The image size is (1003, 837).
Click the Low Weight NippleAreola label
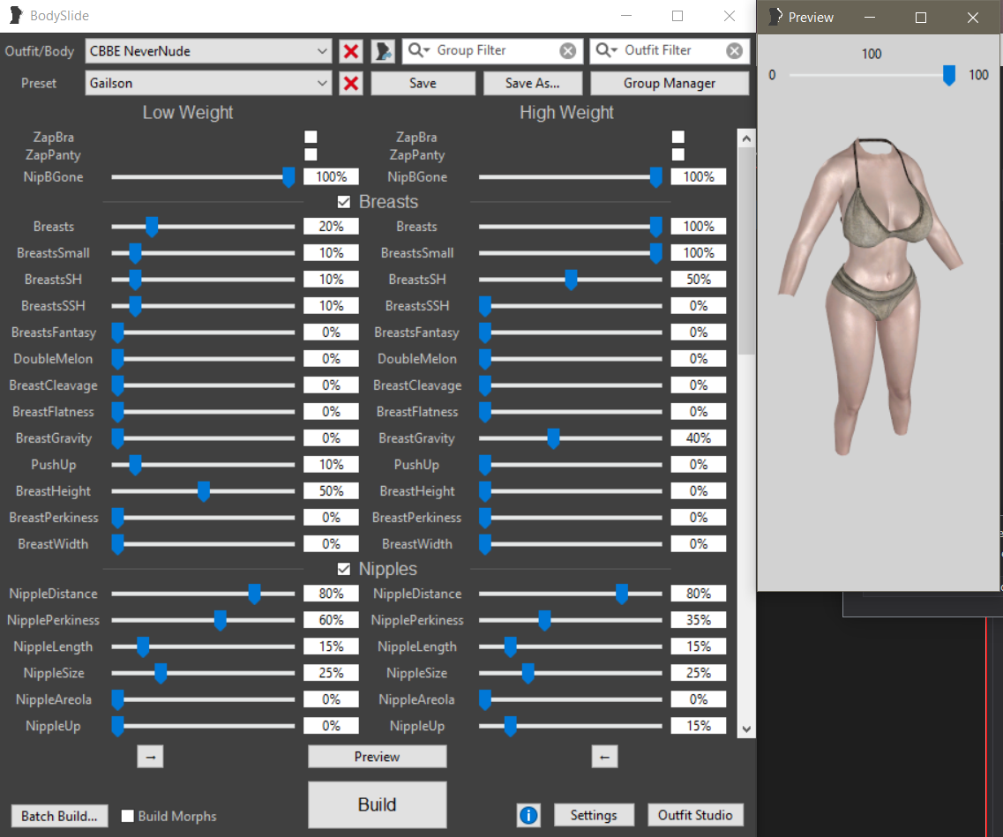[x=54, y=699]
